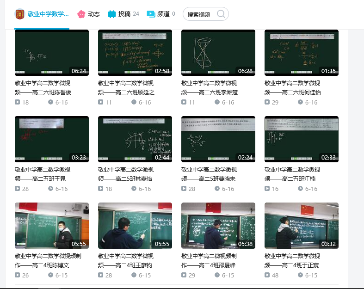Click the magnifier search icon
Screen dimensions: 364x289
(221, 14)
